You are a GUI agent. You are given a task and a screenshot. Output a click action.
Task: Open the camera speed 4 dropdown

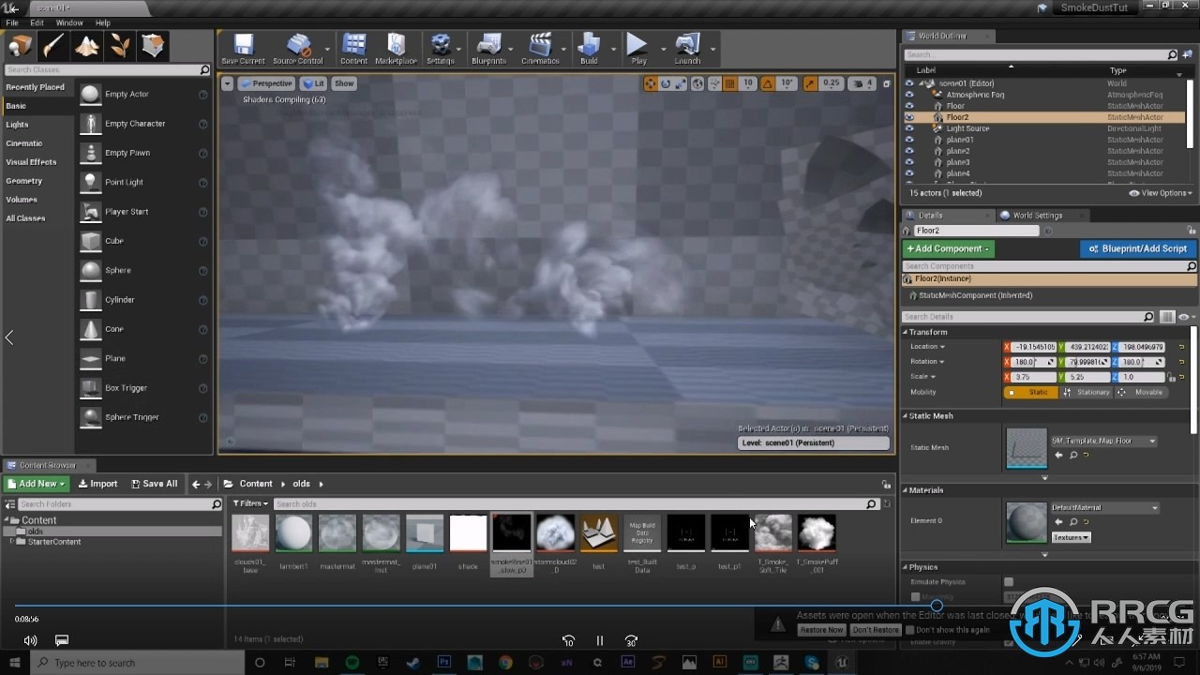[863, 83]
